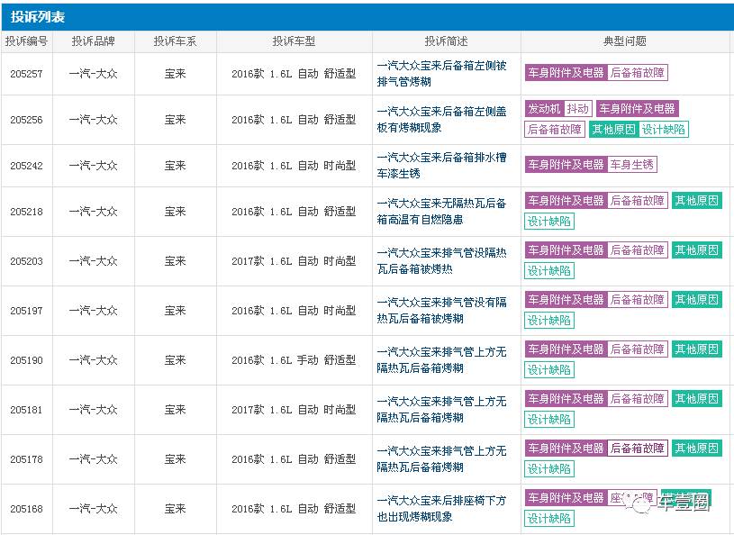Screen dimensions: 734x535
Task: Open the complaint summary in row 205181
Action: 441,410
